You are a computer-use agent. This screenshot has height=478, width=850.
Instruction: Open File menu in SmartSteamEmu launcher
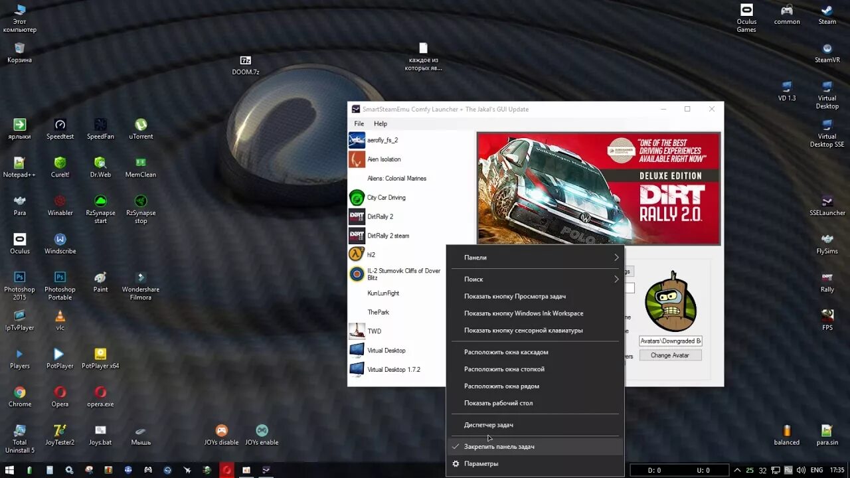click(359, 123)
